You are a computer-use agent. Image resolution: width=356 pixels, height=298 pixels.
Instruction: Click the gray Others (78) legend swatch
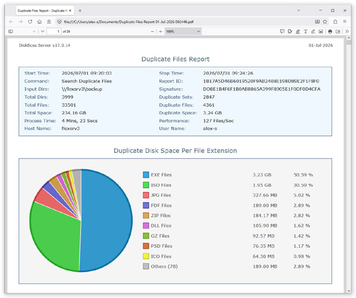(x=146, y=266)
